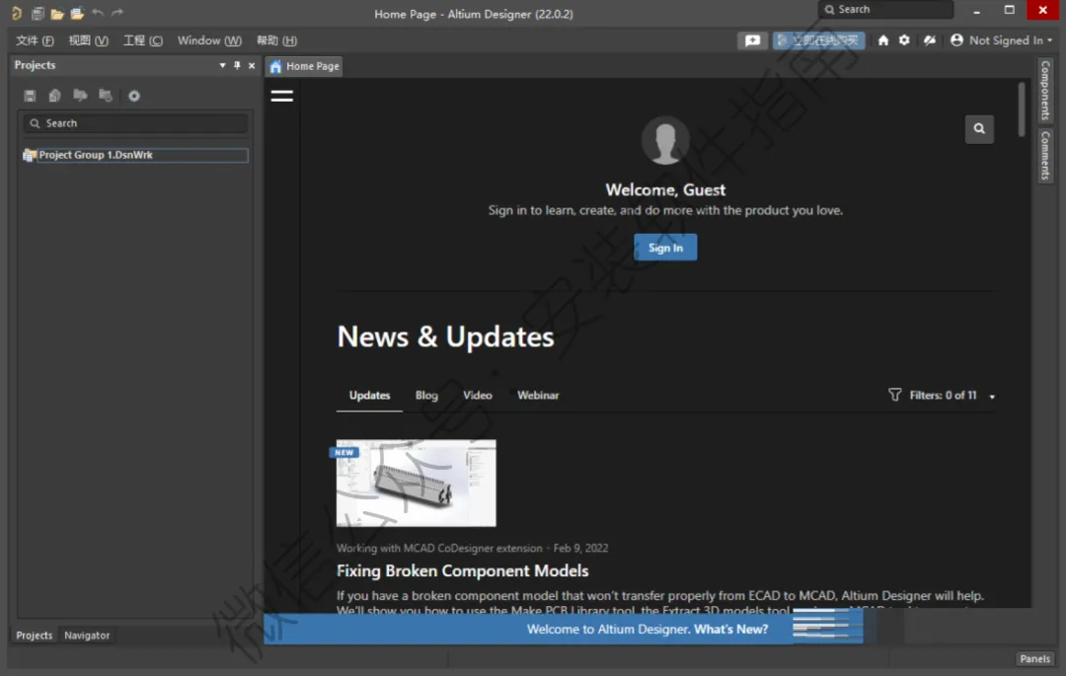Switch to the Webinar news tab
The height and width of the screenshot is (676, 1066).
click(538, 396)
